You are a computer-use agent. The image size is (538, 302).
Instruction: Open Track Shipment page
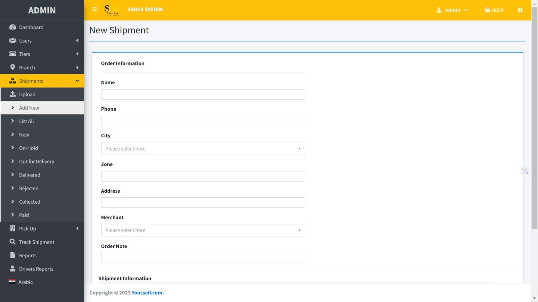42,242
